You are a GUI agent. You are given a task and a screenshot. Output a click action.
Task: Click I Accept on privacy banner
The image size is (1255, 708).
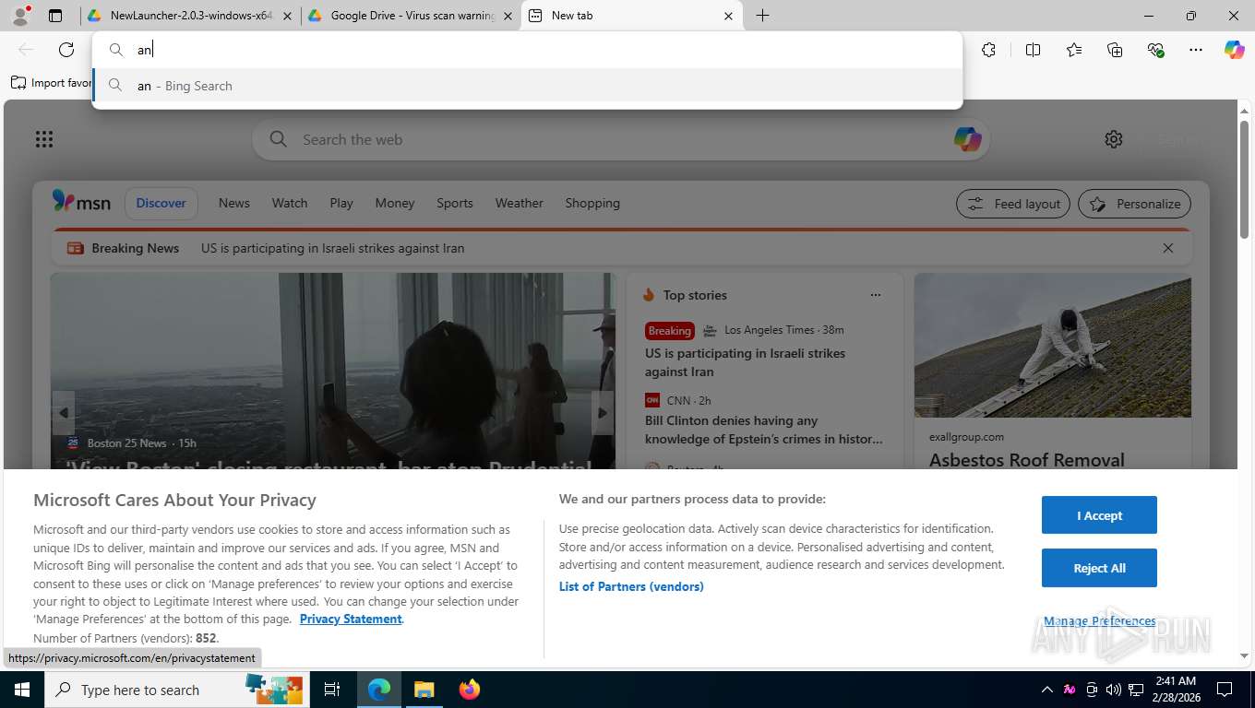click(1099, 515)
